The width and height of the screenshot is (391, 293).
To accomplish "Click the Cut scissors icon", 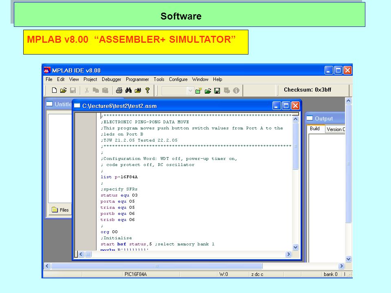I will pos(87,90).
